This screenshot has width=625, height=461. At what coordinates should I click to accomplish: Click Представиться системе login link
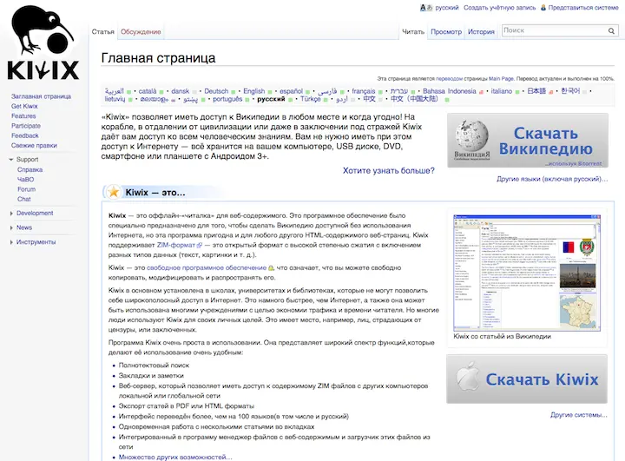583,8
